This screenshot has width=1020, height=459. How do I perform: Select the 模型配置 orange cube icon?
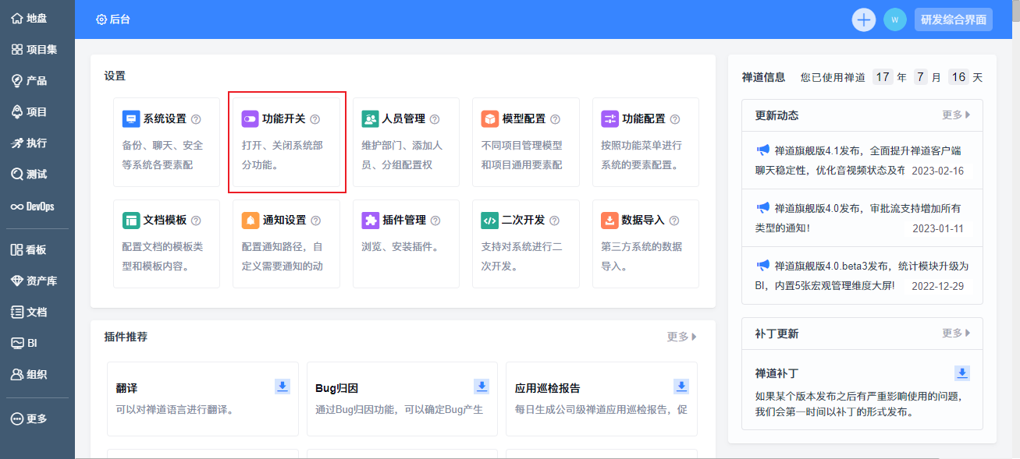click(490, 119)
